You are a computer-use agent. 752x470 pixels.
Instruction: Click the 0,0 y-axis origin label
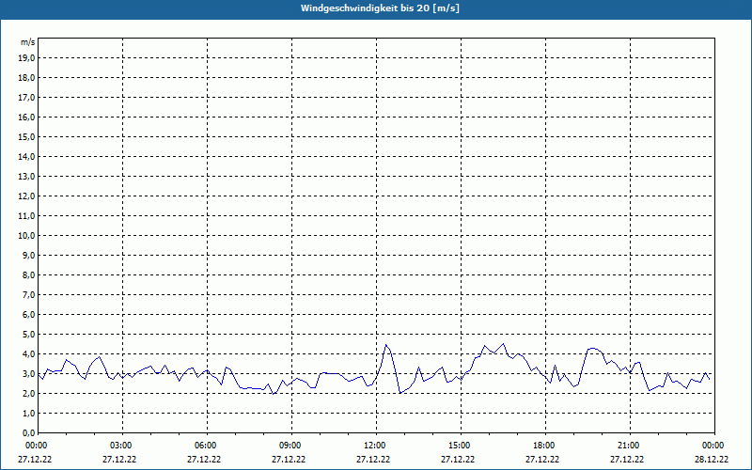pos(27,432)
